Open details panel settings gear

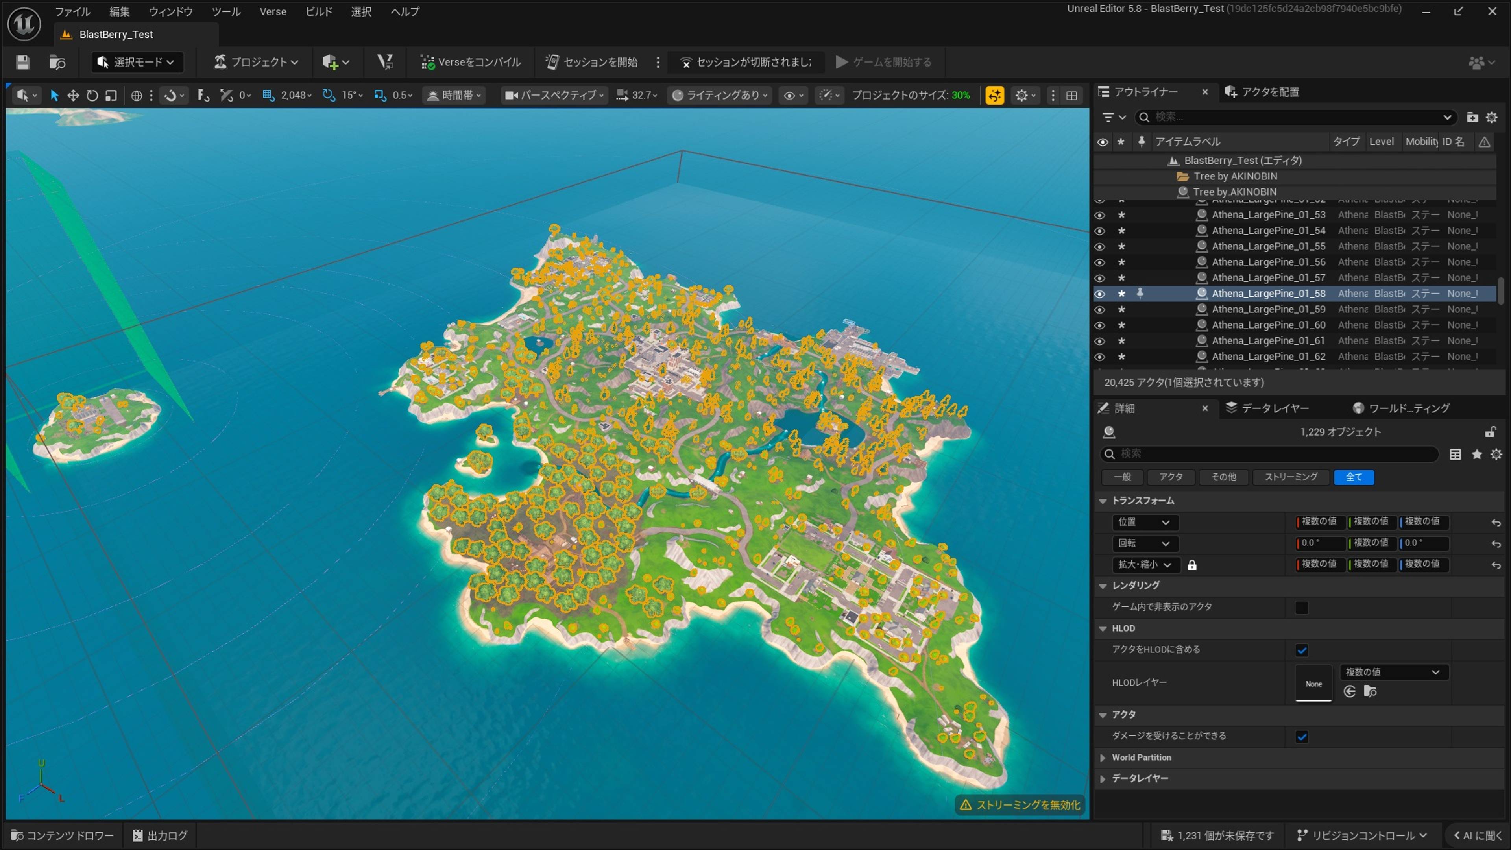click(x=1496, y=454)
